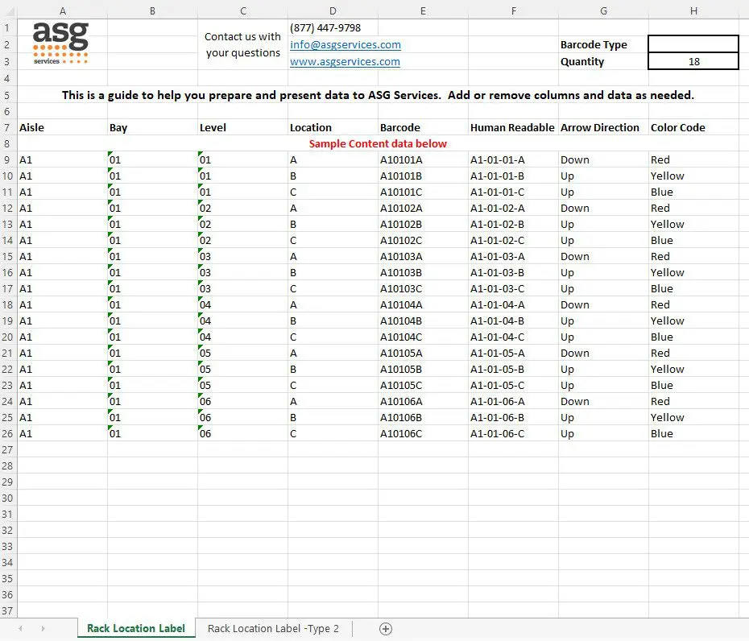Screen dimensions: 749x641
Task: Click the error indicator on Level cell C26
Action: click(x=200, y=429)
